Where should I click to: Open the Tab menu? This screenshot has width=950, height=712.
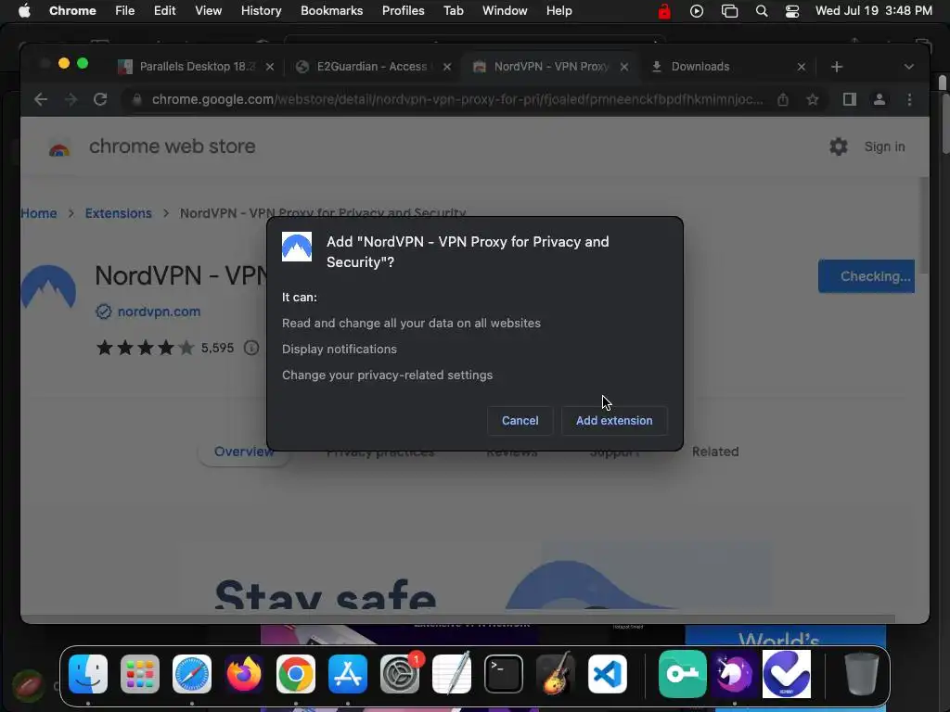453,11
